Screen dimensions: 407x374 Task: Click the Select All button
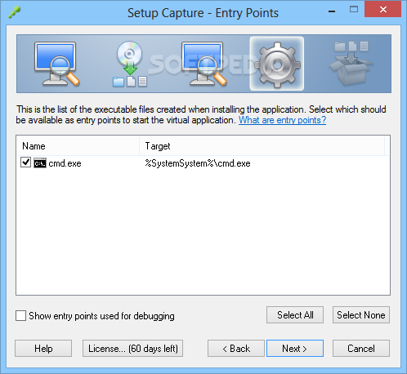295,315
